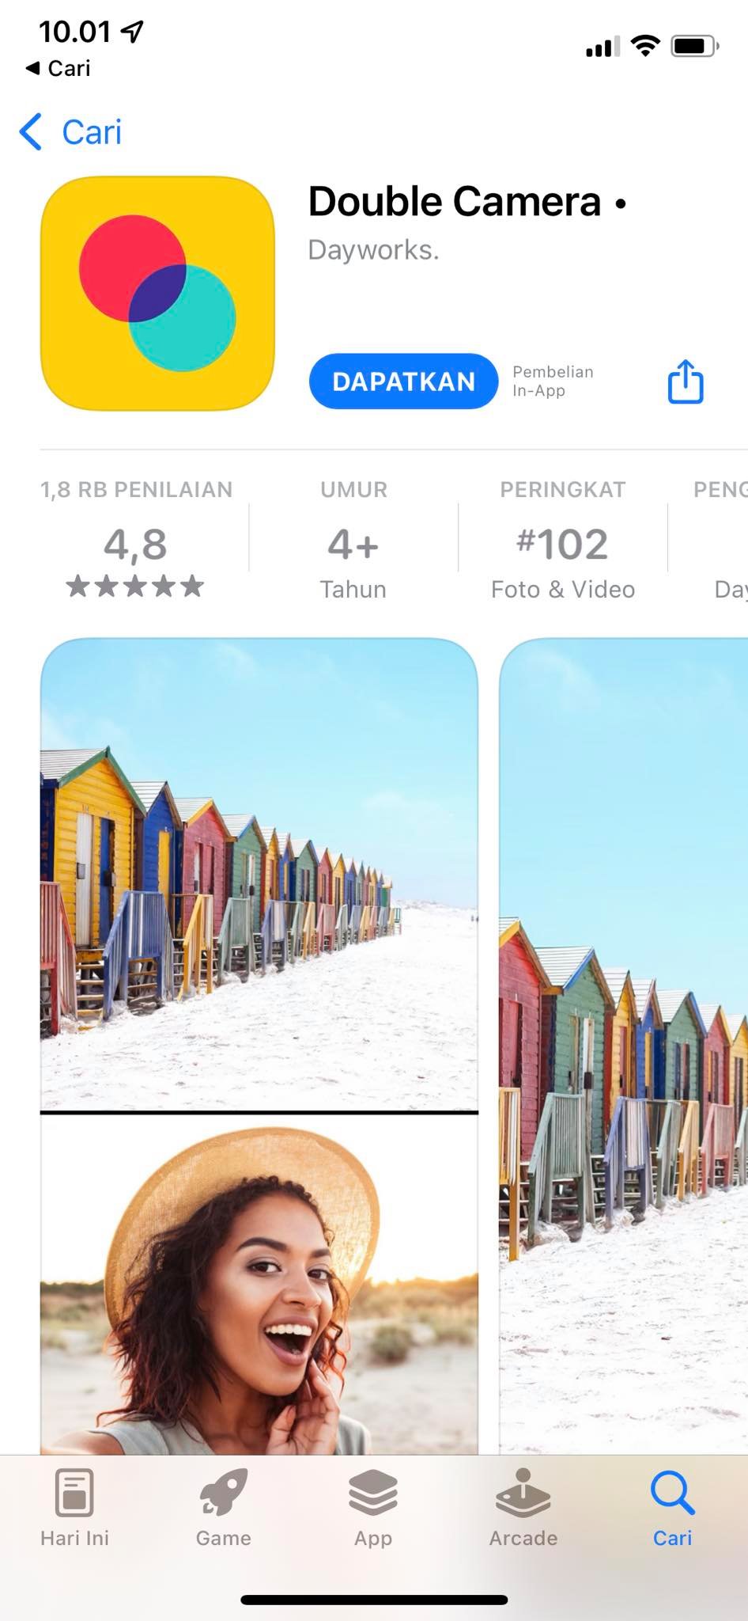This screenshot has height=1621, width=748.
Task: Open the Hari Ini tab
Action: point(75,1509)
